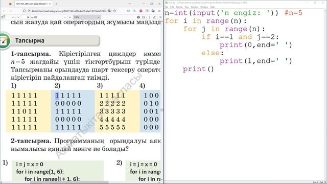This screenshot has height=184, width=327.
Task: Open the bookmarks sidebar extension icon
Action: [147, 11]
